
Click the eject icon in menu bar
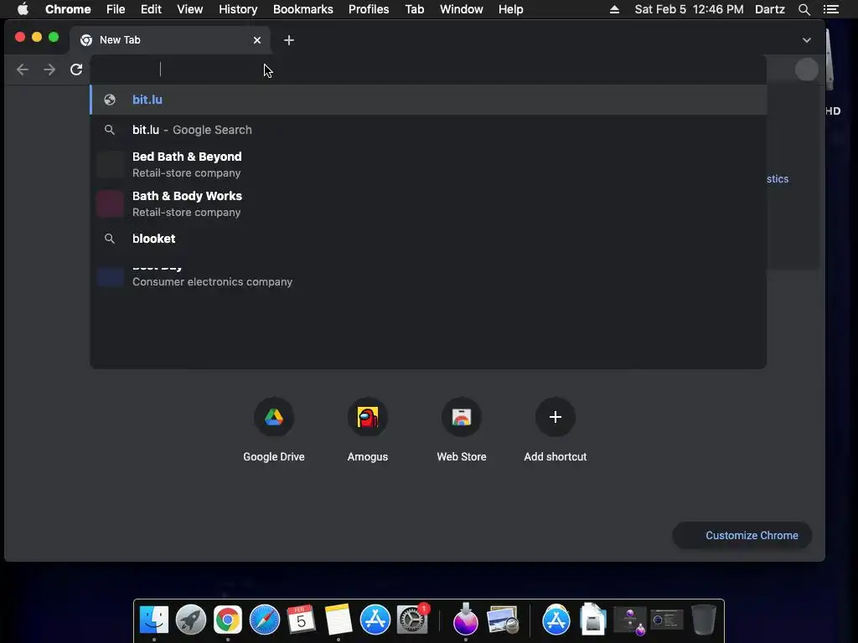coord(614,9)
